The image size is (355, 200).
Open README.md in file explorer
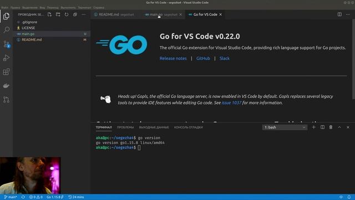pyautogui.click(x=52, y=39)
